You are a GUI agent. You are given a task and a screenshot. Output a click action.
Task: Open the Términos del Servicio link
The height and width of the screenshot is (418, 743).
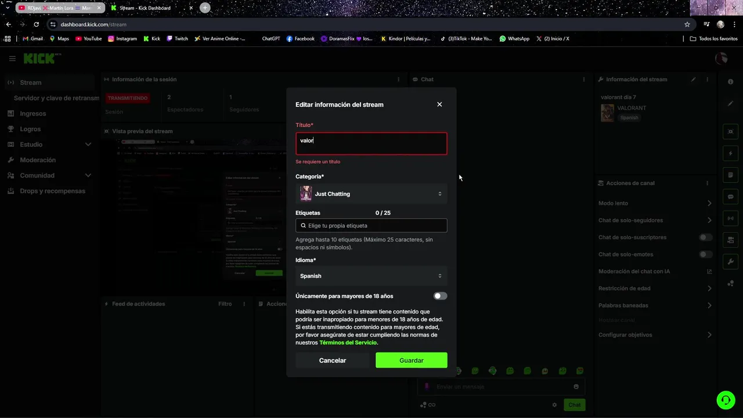(348, 343)
